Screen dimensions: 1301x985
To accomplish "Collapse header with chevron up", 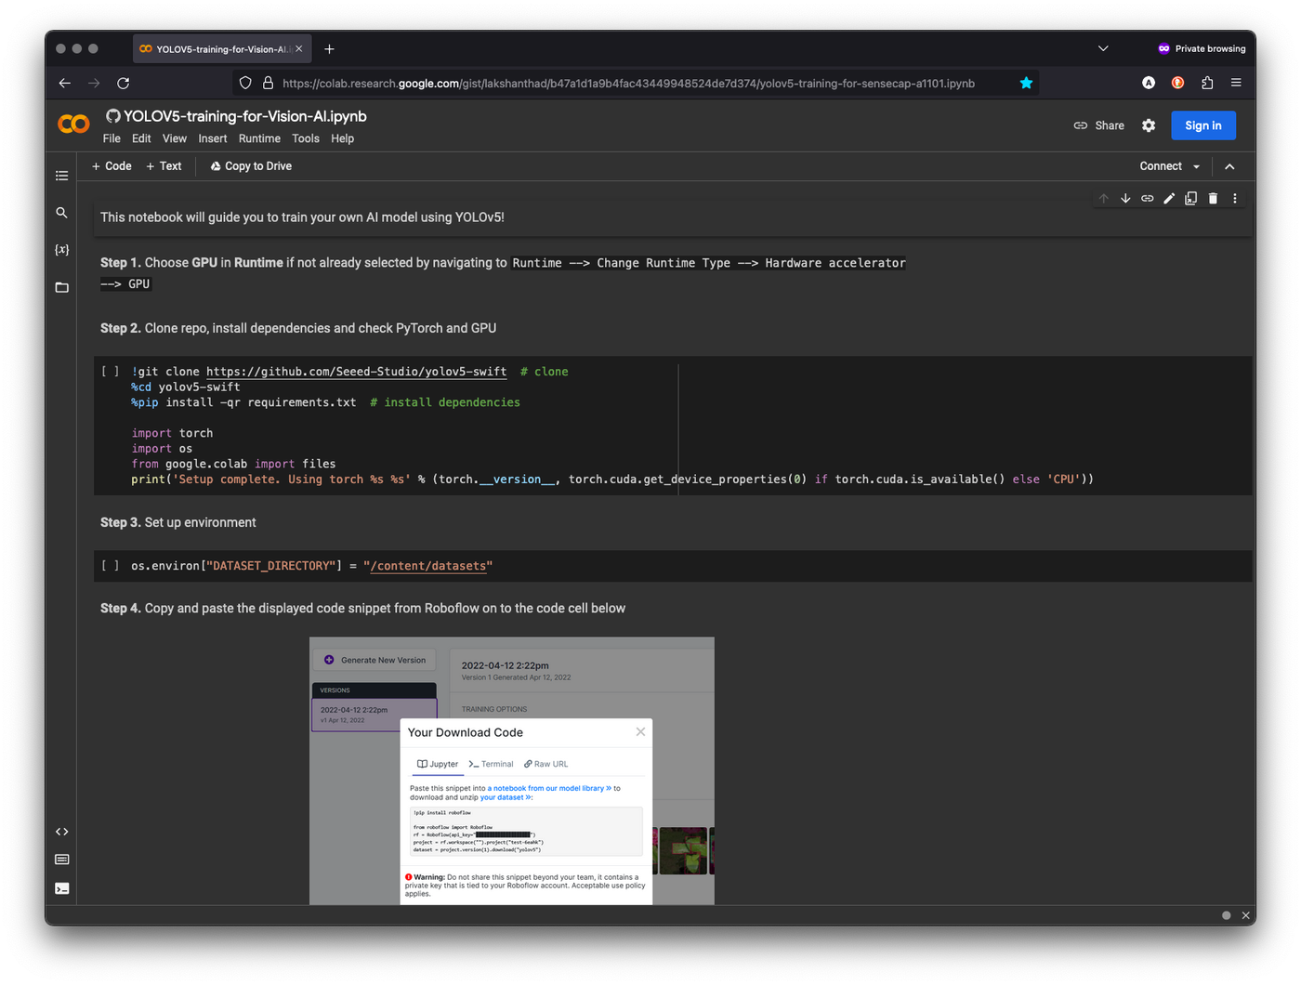I will [1229, 166].
